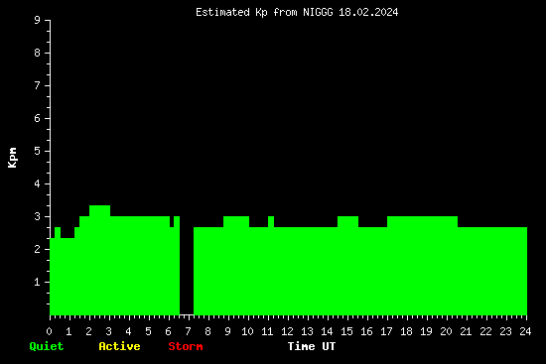Click the hour 0 tick label
546x364 pixels.
[x=49, y=331]
